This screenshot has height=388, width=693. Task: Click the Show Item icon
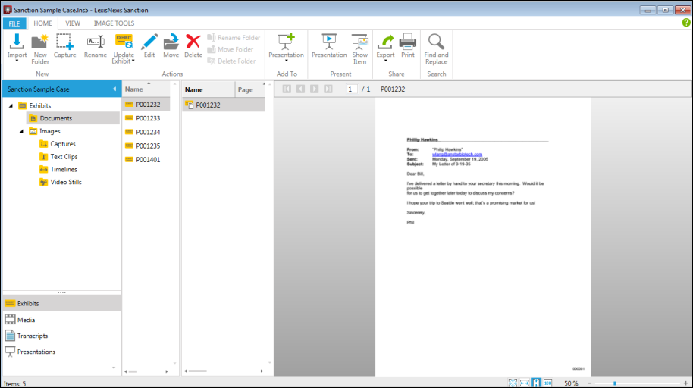[x=359, y=42]
